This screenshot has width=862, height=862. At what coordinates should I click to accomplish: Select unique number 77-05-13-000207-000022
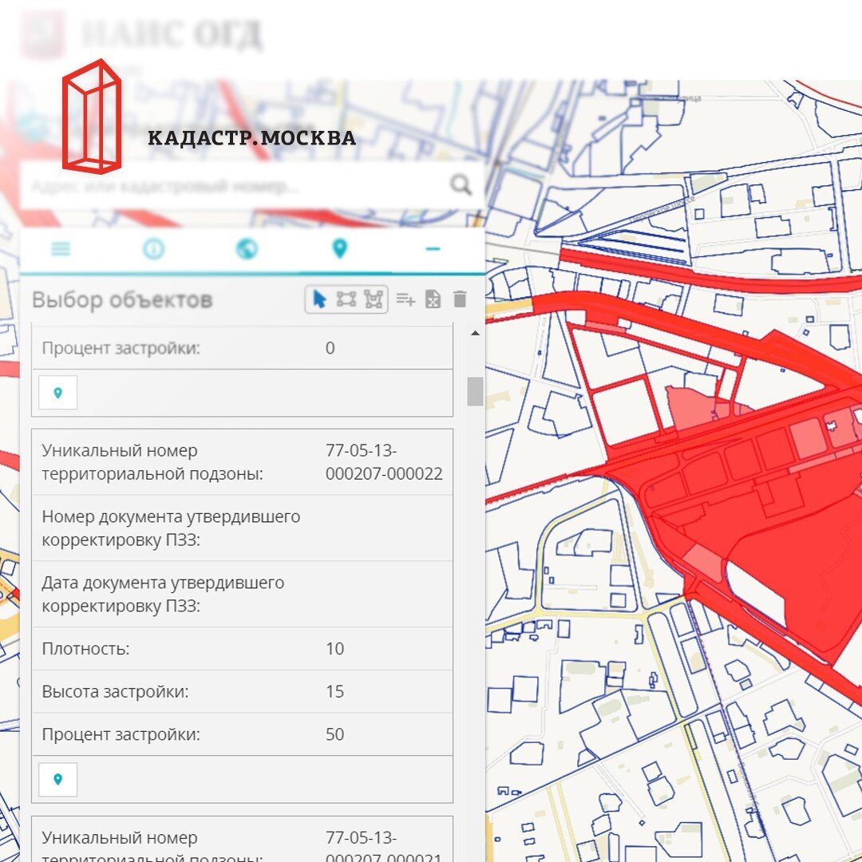click(x=384, y=462)
